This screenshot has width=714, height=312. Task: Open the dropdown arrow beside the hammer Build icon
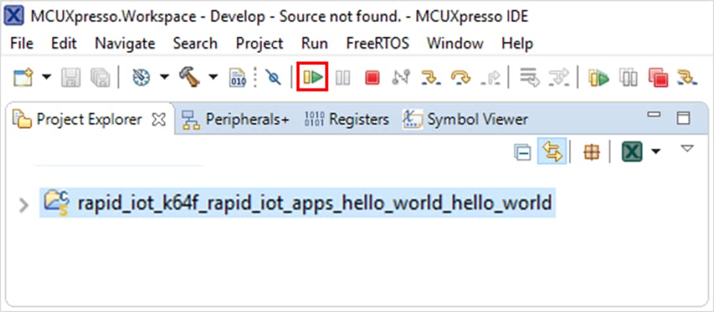tap(213, 78)
